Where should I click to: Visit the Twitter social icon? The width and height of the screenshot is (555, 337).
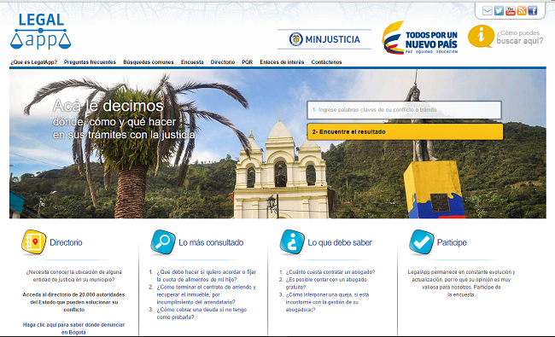coord(499,11)
